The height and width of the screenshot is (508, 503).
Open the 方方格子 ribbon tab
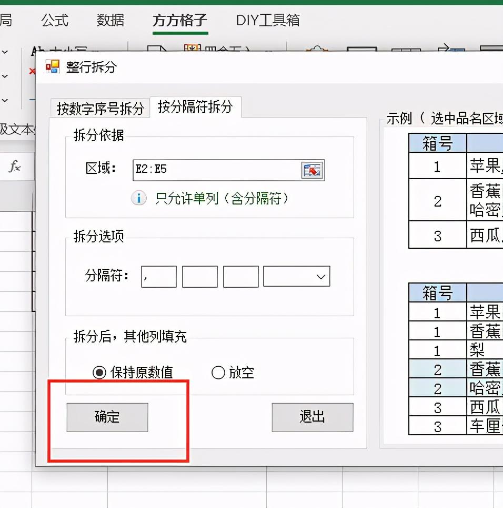click(180, 21)
